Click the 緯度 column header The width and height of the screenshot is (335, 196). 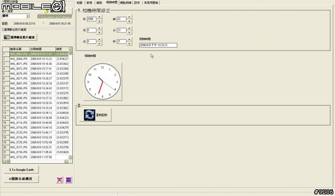click(x=62, y=49)
